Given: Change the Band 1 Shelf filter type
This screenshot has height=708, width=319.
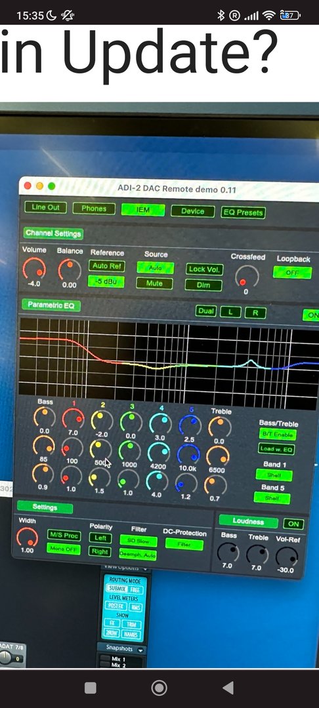Looking at the screenshot, I should [x=274, y=475].
